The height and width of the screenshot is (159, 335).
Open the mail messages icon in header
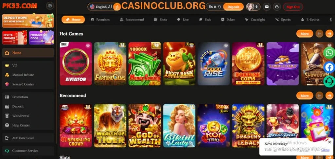click(266, 7)
